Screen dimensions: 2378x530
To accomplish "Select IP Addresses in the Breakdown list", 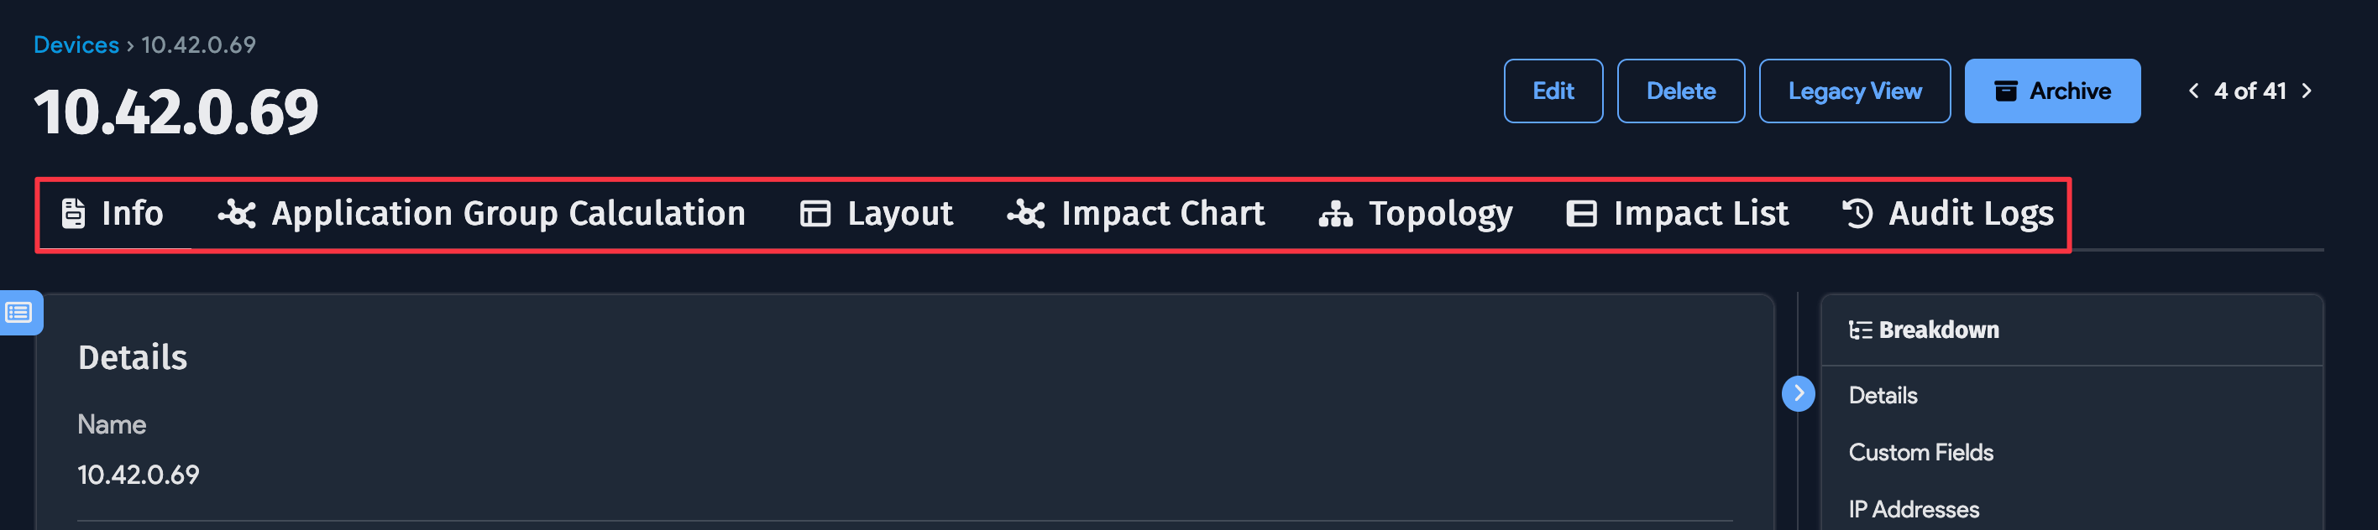I will 1914,509.
